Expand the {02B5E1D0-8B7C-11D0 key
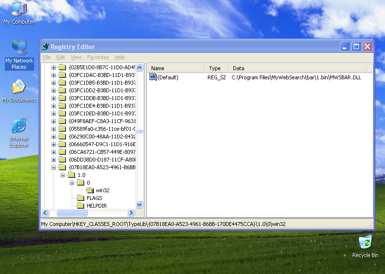 (x=53, y=67)
